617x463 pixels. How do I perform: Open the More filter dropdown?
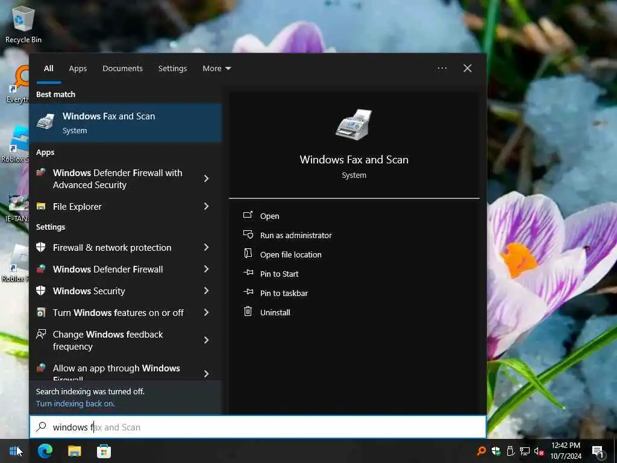(x=216, y=69)
